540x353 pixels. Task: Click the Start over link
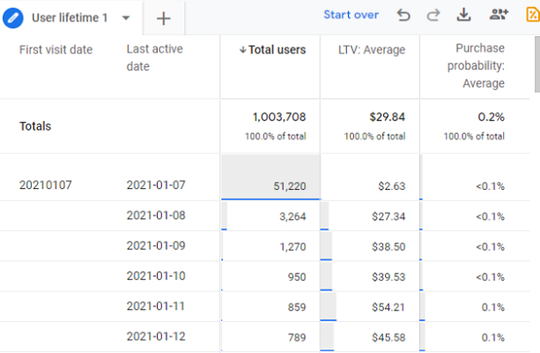(x=351, y=15)
